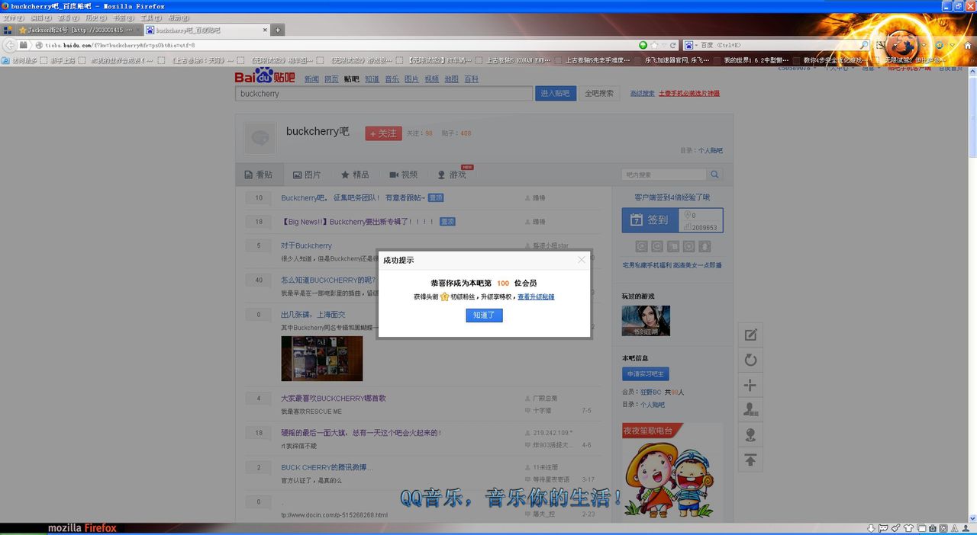Click the back-to-top arrow on the side toolbar
Viewport: 977px width, 535px height.
pos(750,460)
